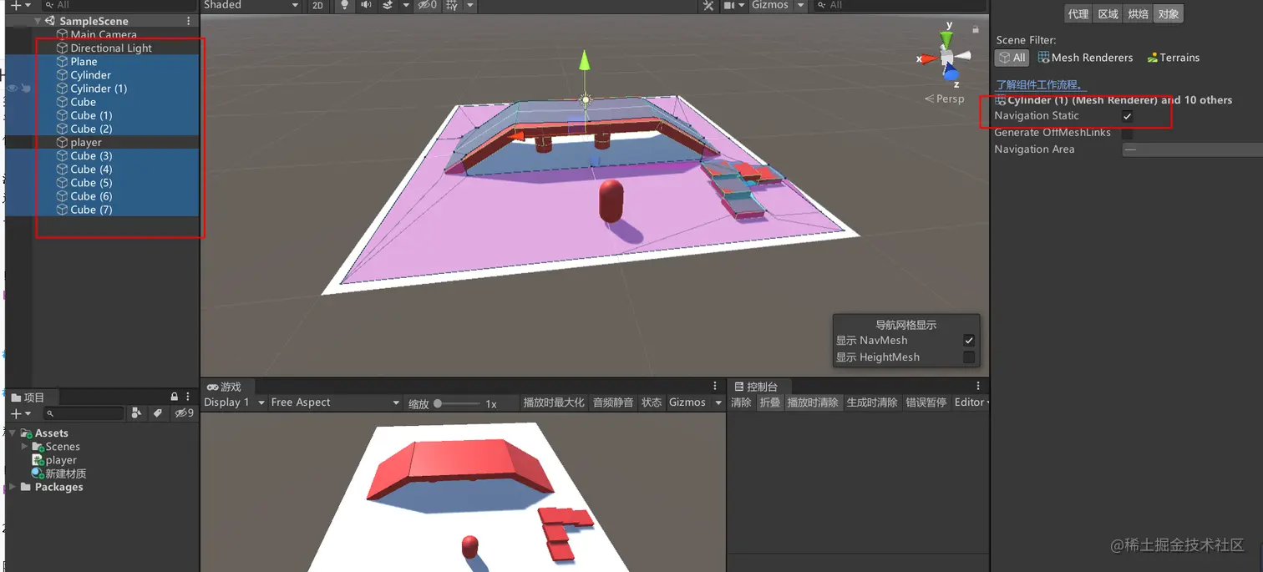Screen dimensions: 1263x572
Task: Toggle 播放时清除 in Console
Action: 813,402
